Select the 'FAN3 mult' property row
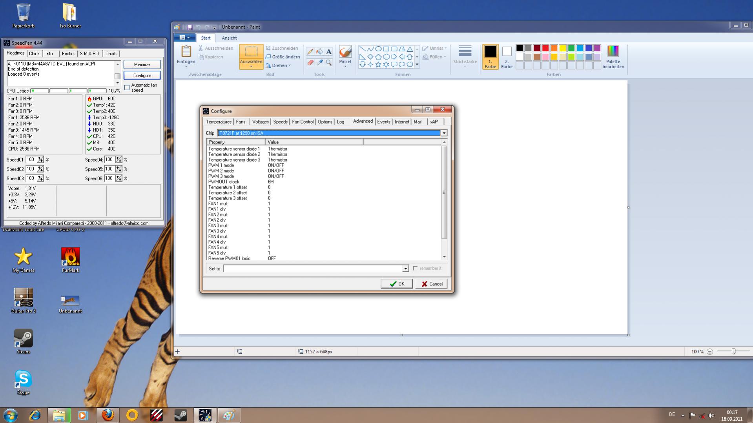Viewport: 753px width, 423px height. coord(324,226)
